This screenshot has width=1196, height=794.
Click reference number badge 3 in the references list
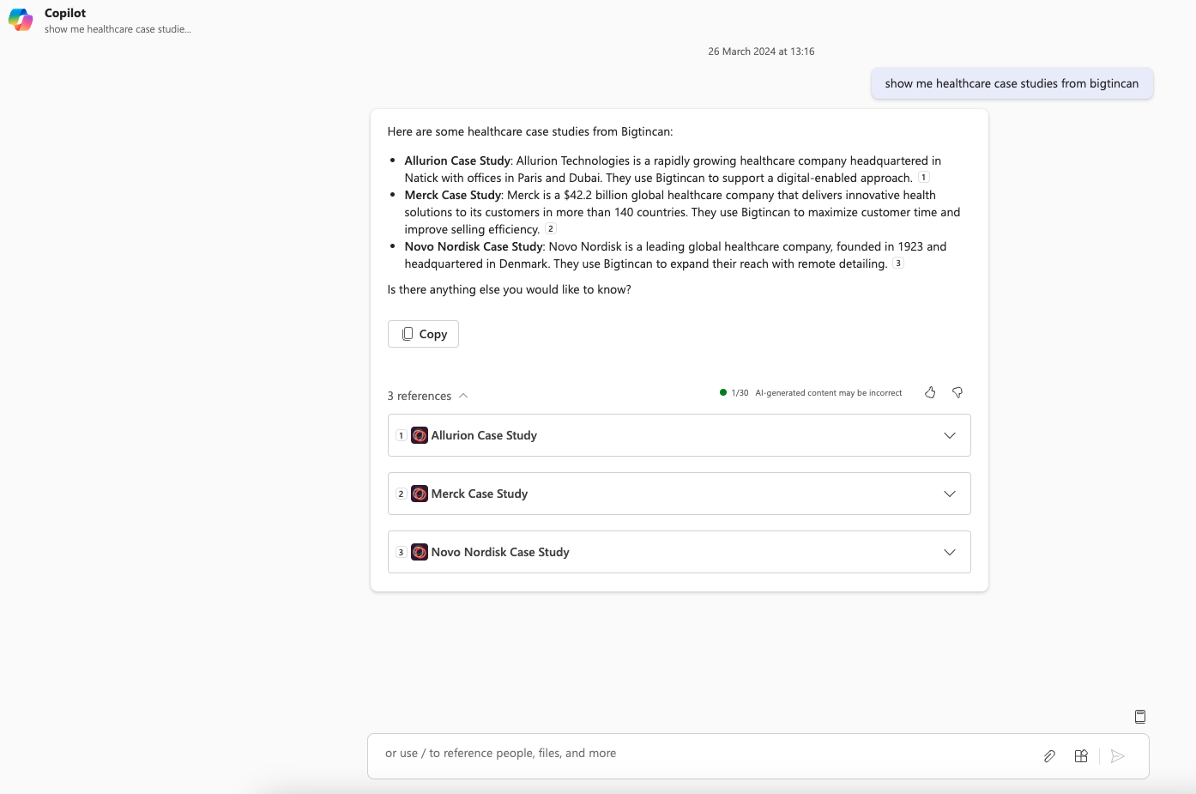pos(401,552)
